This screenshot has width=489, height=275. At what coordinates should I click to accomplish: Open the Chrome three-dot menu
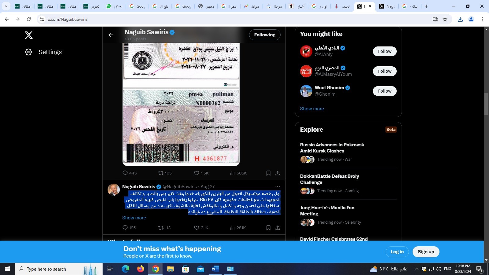click(x=482, y=19)
